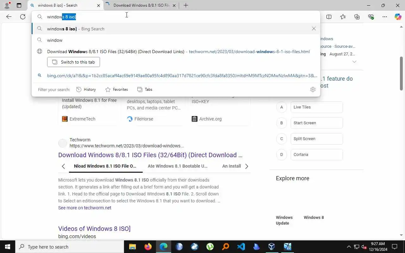Open the network status tray icon
Image resolution: width=405 pixels, height=253 pixels.
(x=357, y=247)
